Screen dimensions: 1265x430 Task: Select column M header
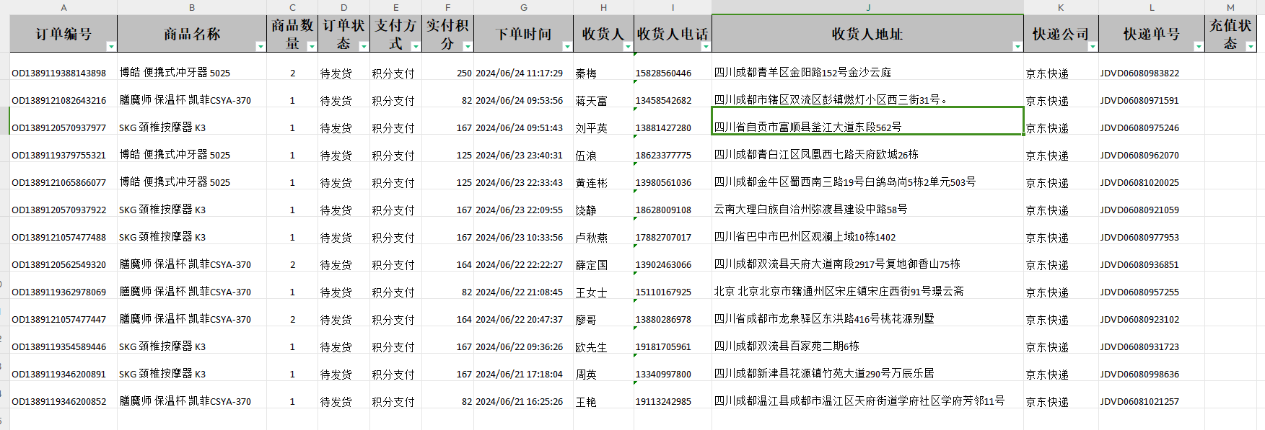pyautogui.click(x=1230, y=7)
